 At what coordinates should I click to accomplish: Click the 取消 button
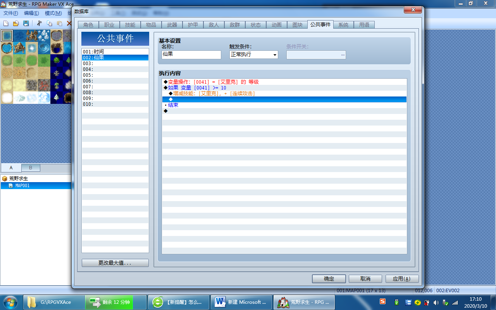[365, 279]
